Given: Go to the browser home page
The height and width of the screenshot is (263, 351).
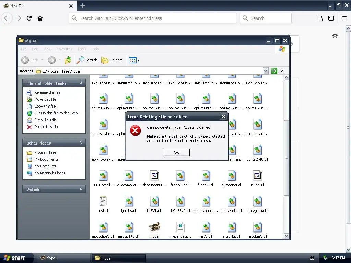Looking at the screenshot, I should [40, 18].
